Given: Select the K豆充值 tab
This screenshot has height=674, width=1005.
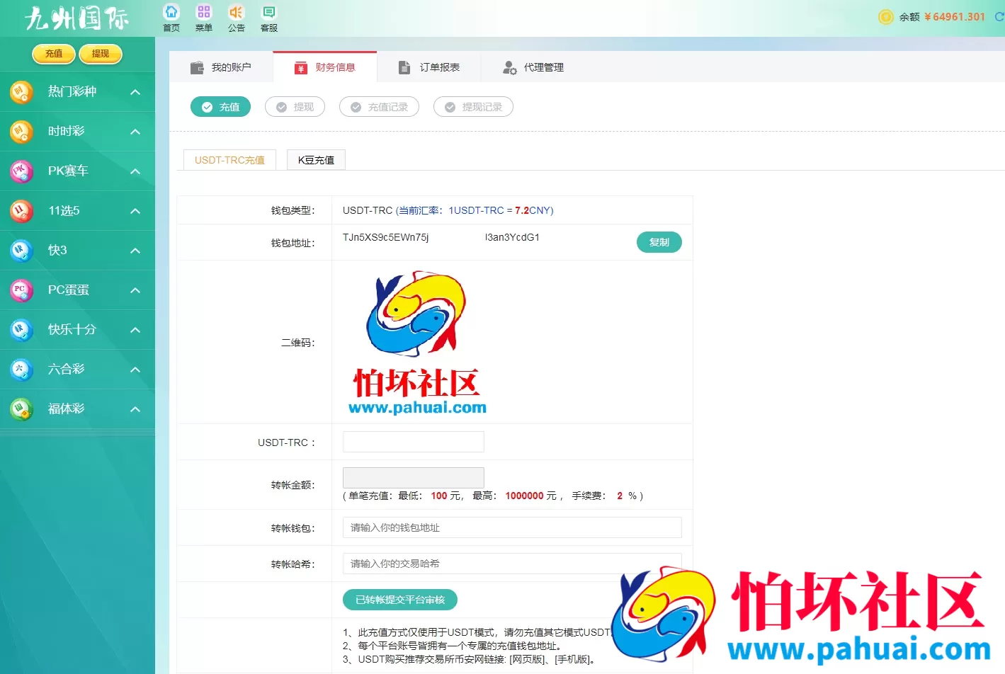Looking at the screenshot, I should [316, 160].
